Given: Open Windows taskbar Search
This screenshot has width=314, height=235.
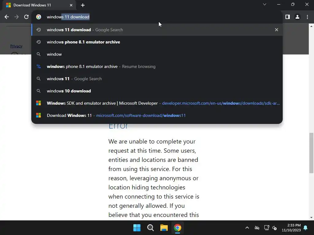Looking at the screenshot, I should 150,228.
